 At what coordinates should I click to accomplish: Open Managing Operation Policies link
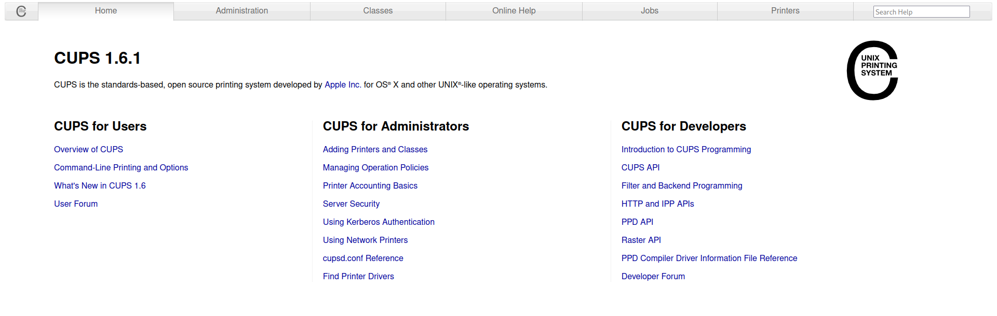375,168
